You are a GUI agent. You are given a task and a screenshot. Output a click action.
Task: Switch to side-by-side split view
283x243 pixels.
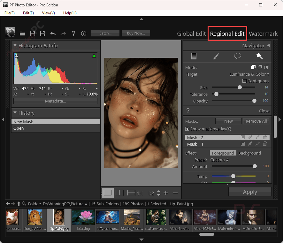(x=119, y=193)
